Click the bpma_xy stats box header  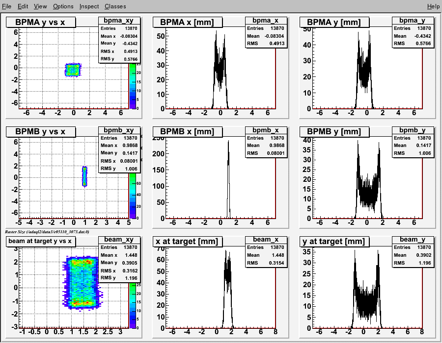pyautogui.click(x=119, y=21)
